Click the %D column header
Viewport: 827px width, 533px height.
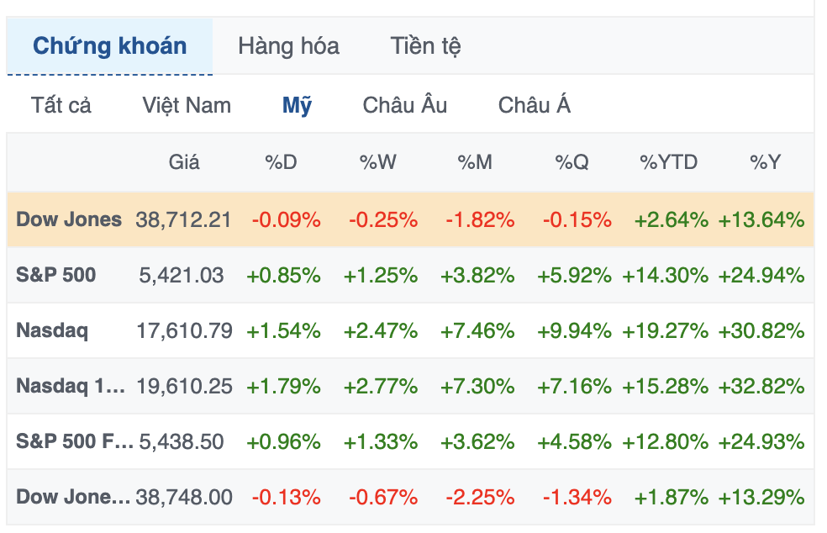click(x=281, y=162)
